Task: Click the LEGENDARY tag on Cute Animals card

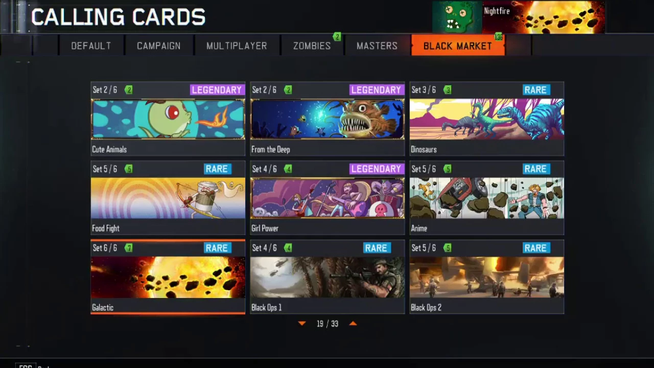Action: (217, 90)
